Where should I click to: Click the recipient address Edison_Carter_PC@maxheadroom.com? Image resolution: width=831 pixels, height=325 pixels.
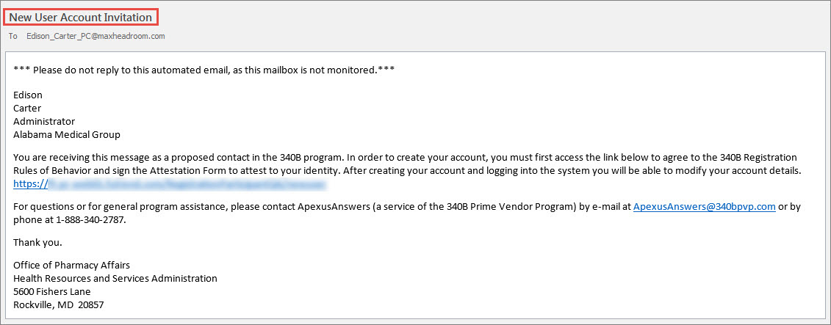[x=96, y=35]
